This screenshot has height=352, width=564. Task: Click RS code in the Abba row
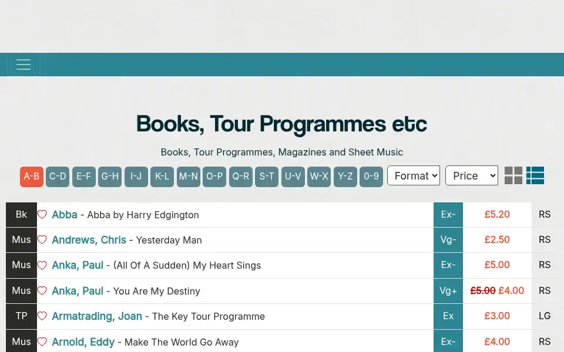click(545, 215)
